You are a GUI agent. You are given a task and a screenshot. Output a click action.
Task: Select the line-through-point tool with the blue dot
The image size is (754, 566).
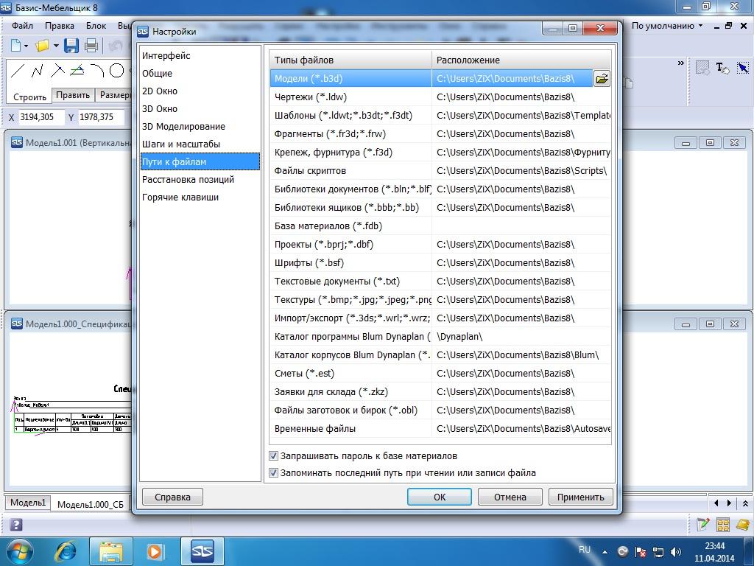pyautogui.click(x=57, y=71)
